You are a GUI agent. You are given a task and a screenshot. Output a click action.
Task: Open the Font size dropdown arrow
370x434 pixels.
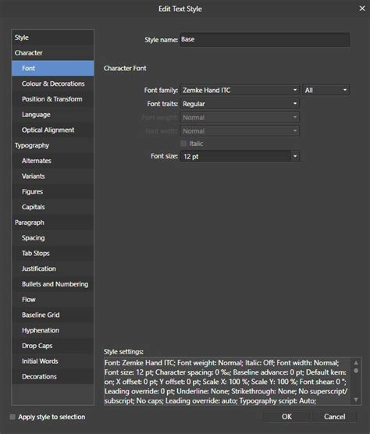click(x=295, y=156)
